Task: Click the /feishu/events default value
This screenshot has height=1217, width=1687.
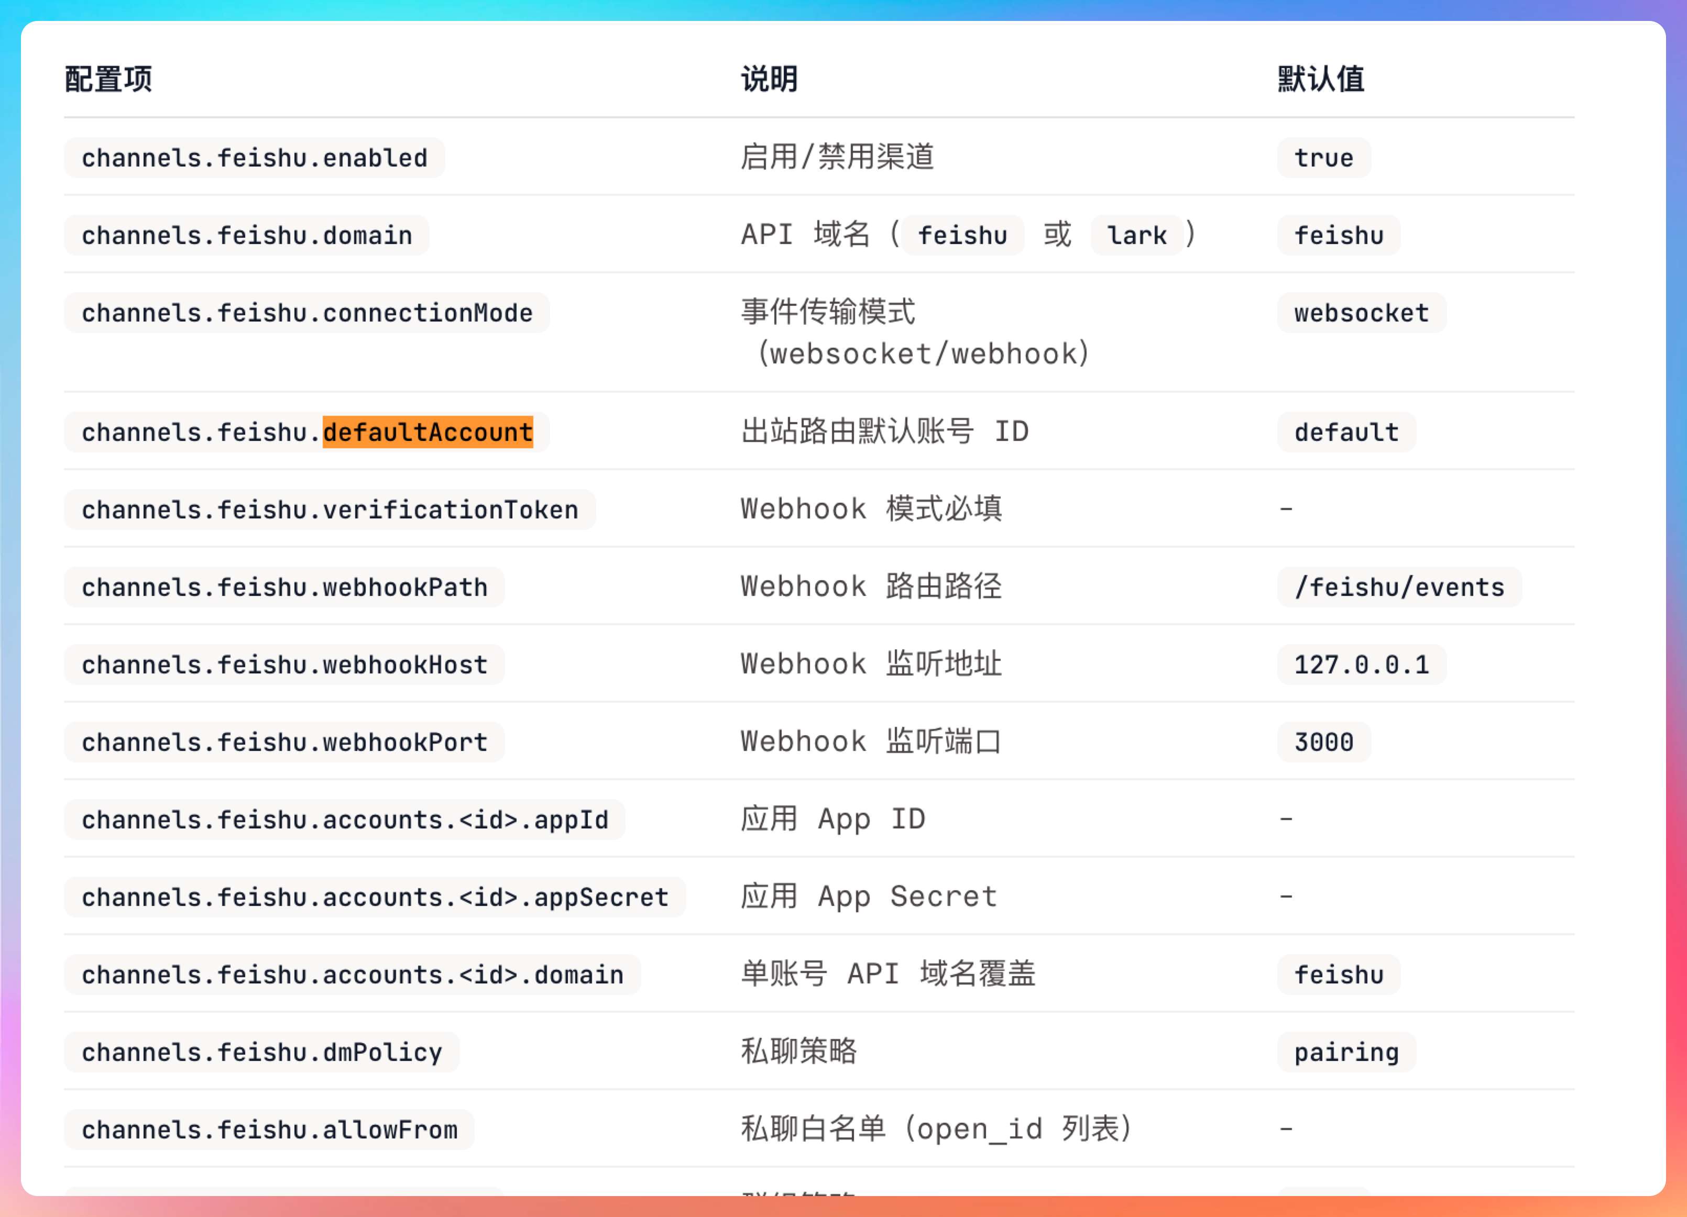Action: 1399,588
